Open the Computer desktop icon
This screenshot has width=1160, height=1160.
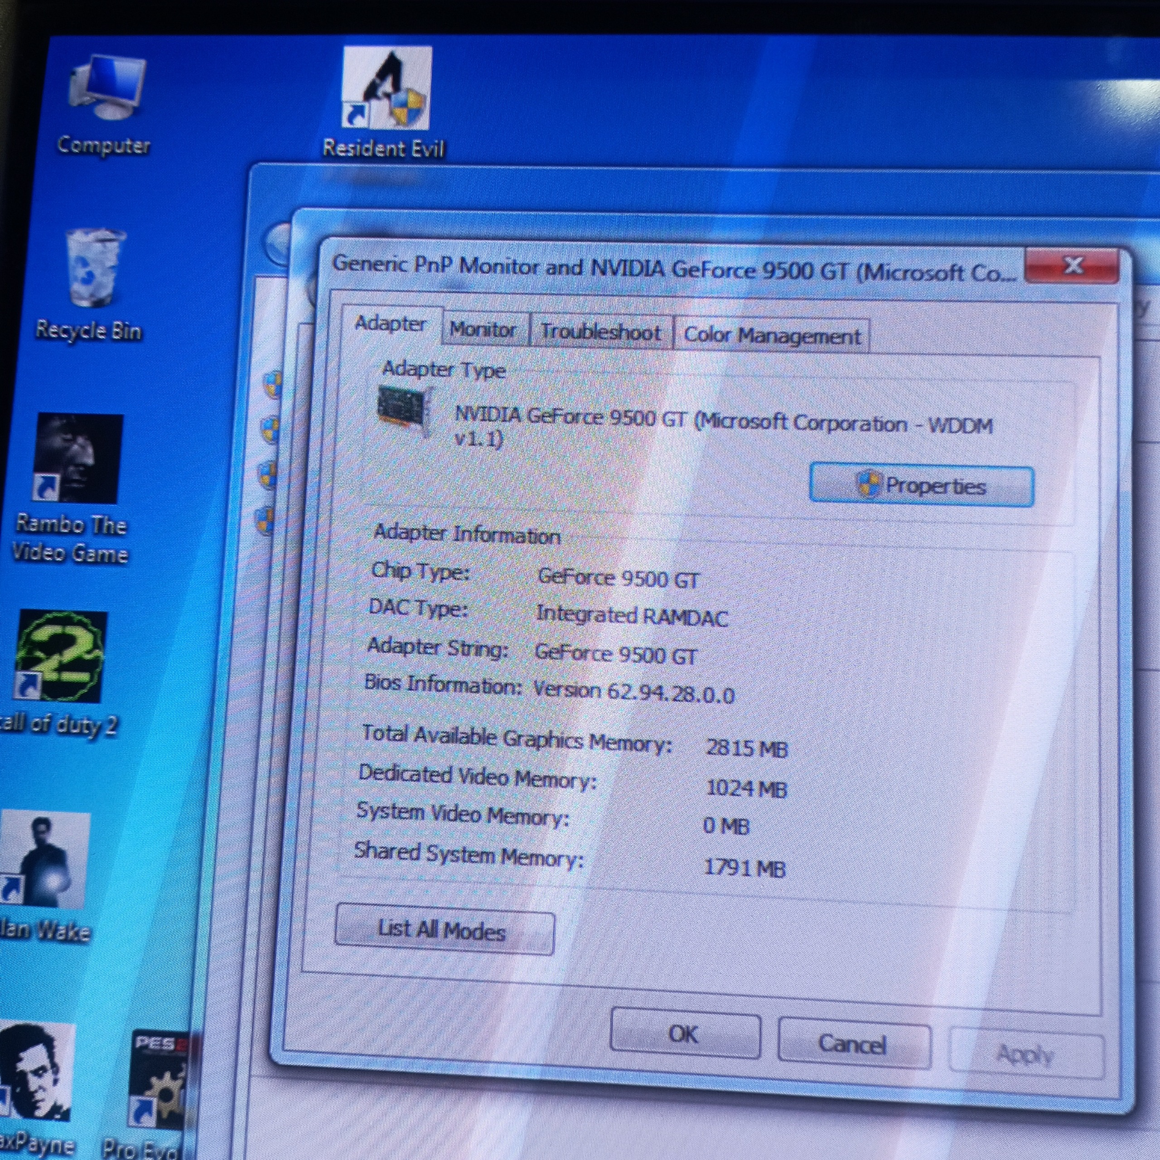click(x=106, y=90)
